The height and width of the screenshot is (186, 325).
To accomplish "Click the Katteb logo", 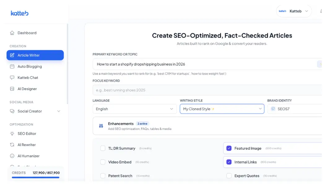I will click(19, 13).
